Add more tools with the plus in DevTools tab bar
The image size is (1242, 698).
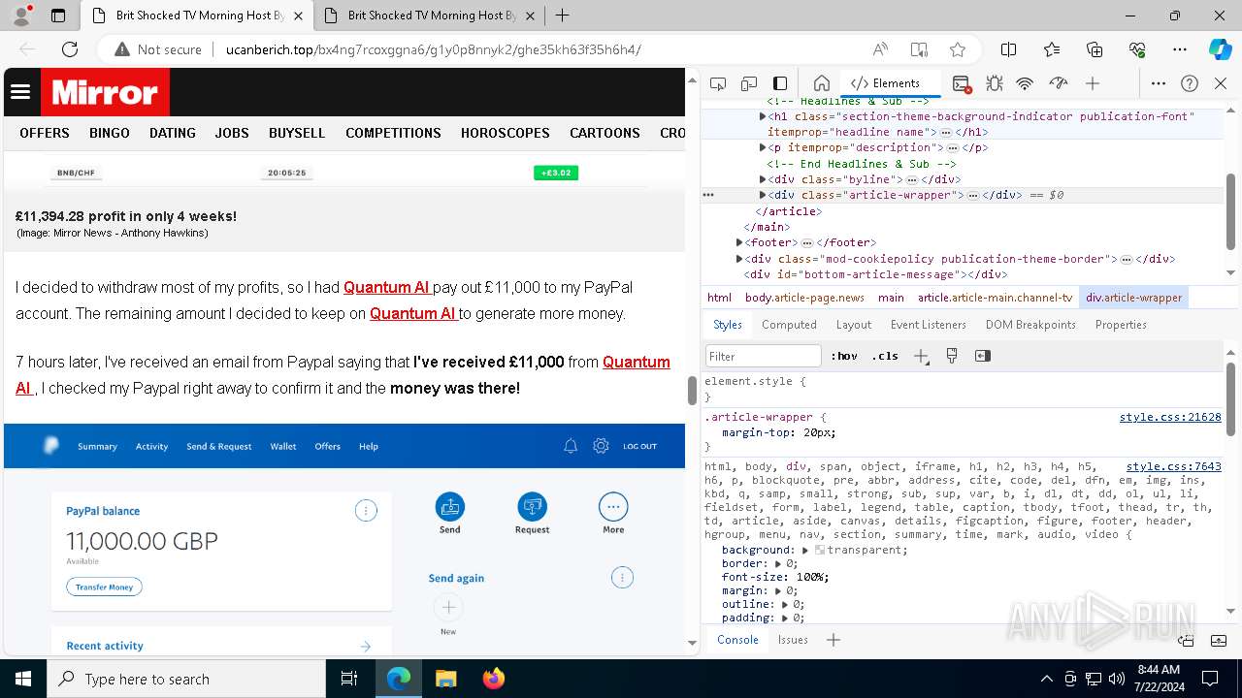pyautogui.click(x=1093, y=83)
